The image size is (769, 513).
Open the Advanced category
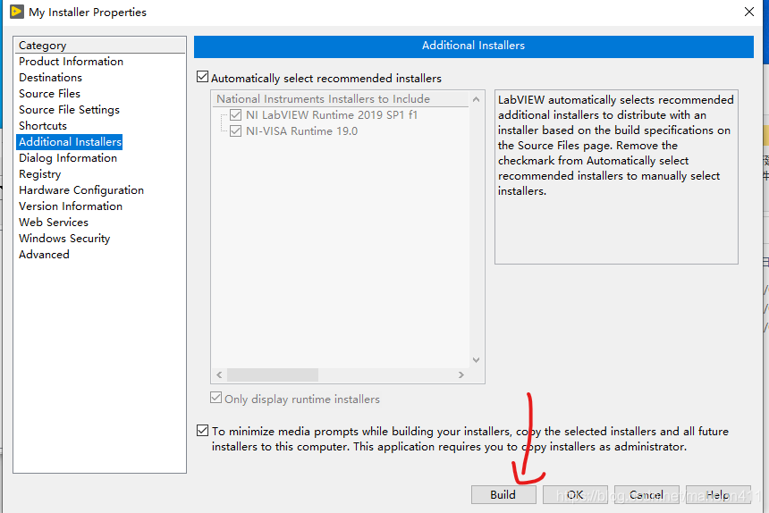tap(44, 255)
